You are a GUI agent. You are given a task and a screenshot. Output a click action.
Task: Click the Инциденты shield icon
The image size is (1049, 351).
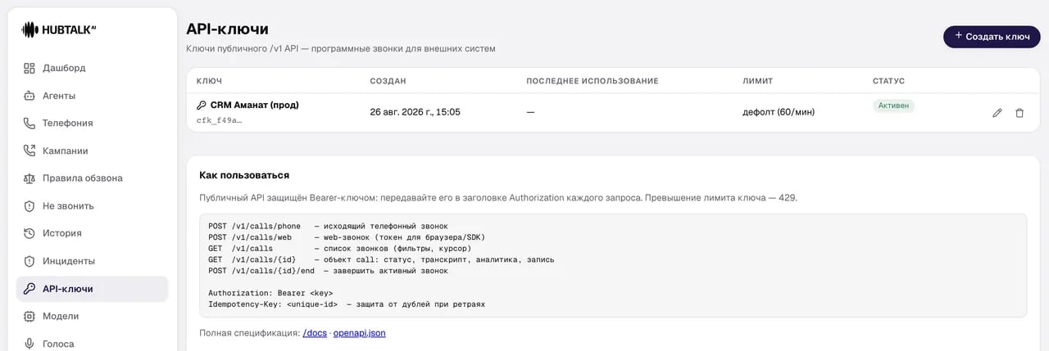click(x=30, y=261)
